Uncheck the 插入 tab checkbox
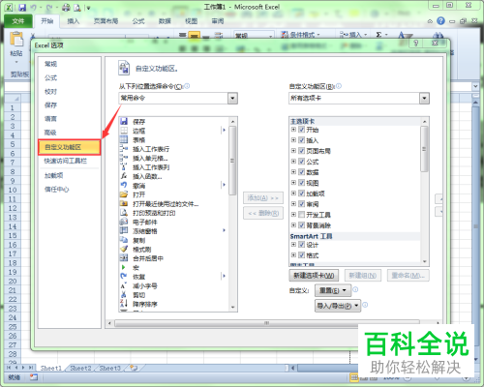The width and height of the screenshot is (484, 387). pos(302,140)
